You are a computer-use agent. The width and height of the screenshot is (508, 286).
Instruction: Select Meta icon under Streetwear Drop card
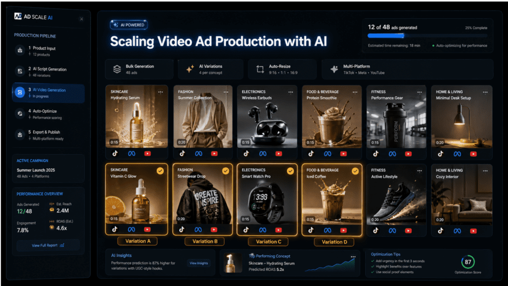coord(198,230)
